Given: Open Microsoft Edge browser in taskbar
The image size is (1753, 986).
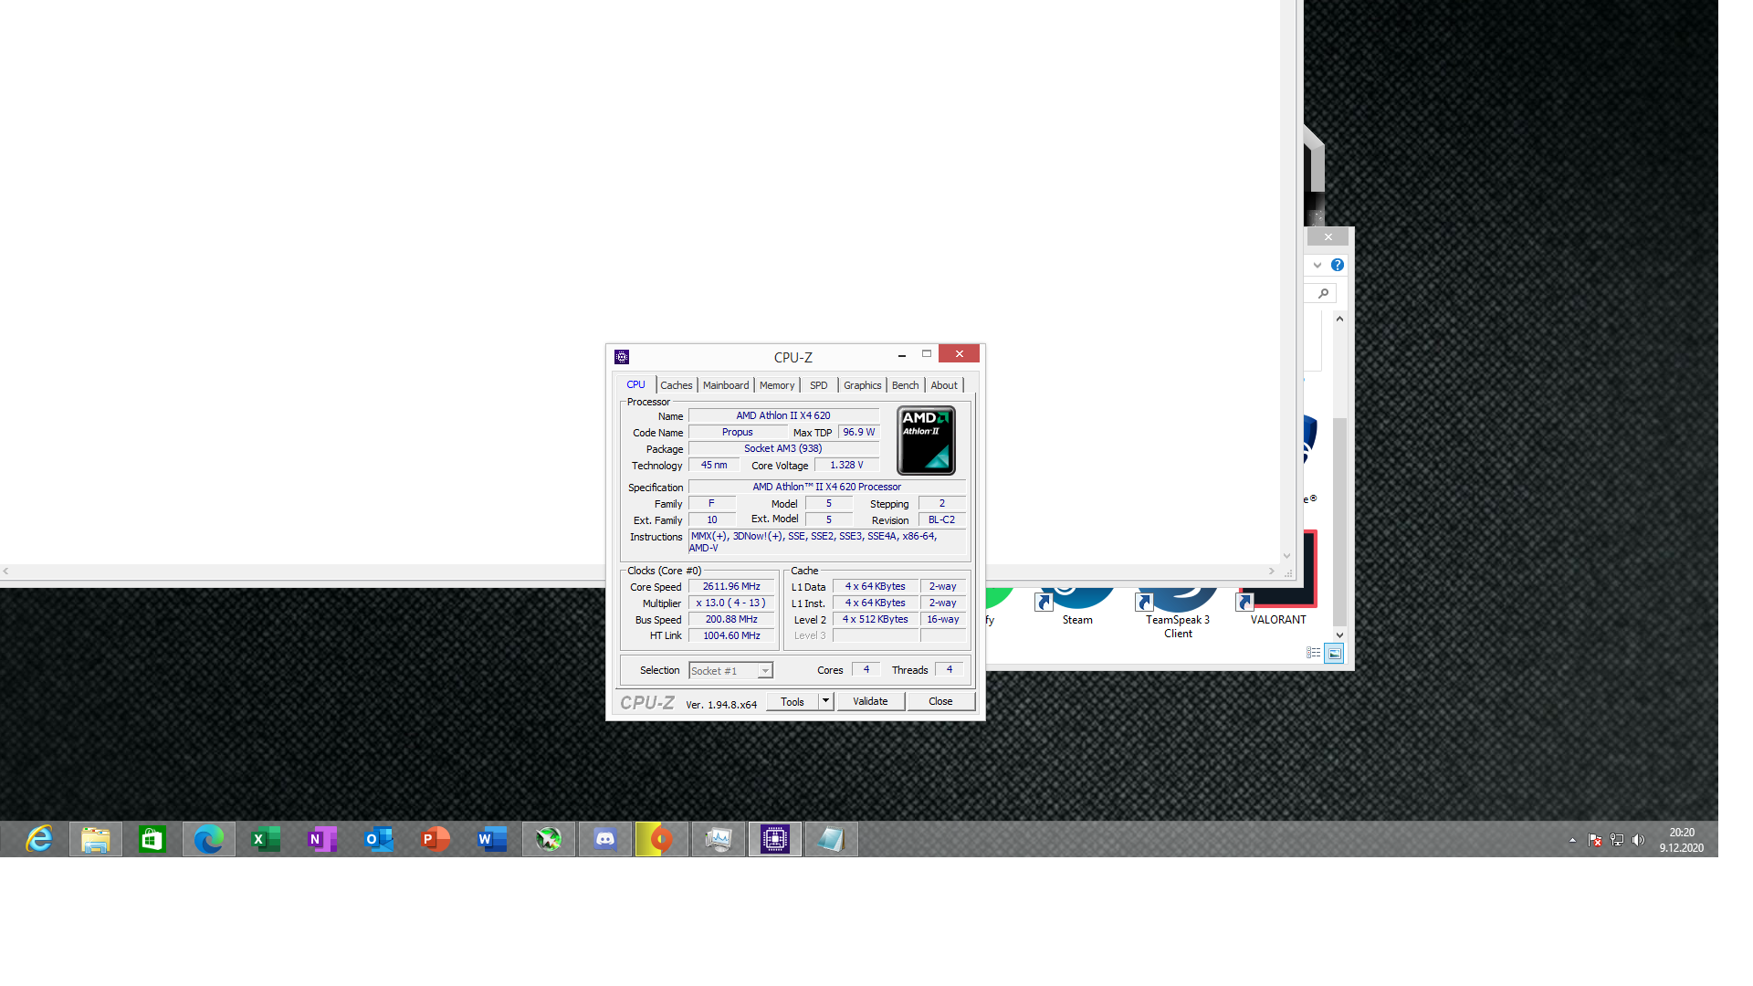Looking at the screenshot, I should pyautogui.click(x=208, y=839).
